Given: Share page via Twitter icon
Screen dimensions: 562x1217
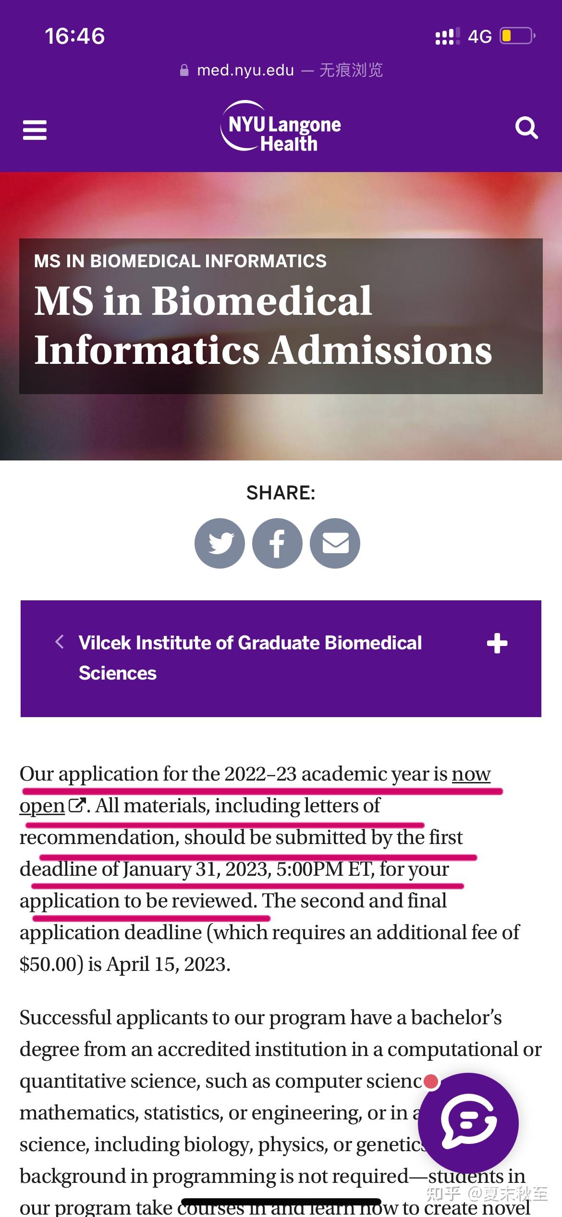Looking at the screenshot, I should point(220,543).
